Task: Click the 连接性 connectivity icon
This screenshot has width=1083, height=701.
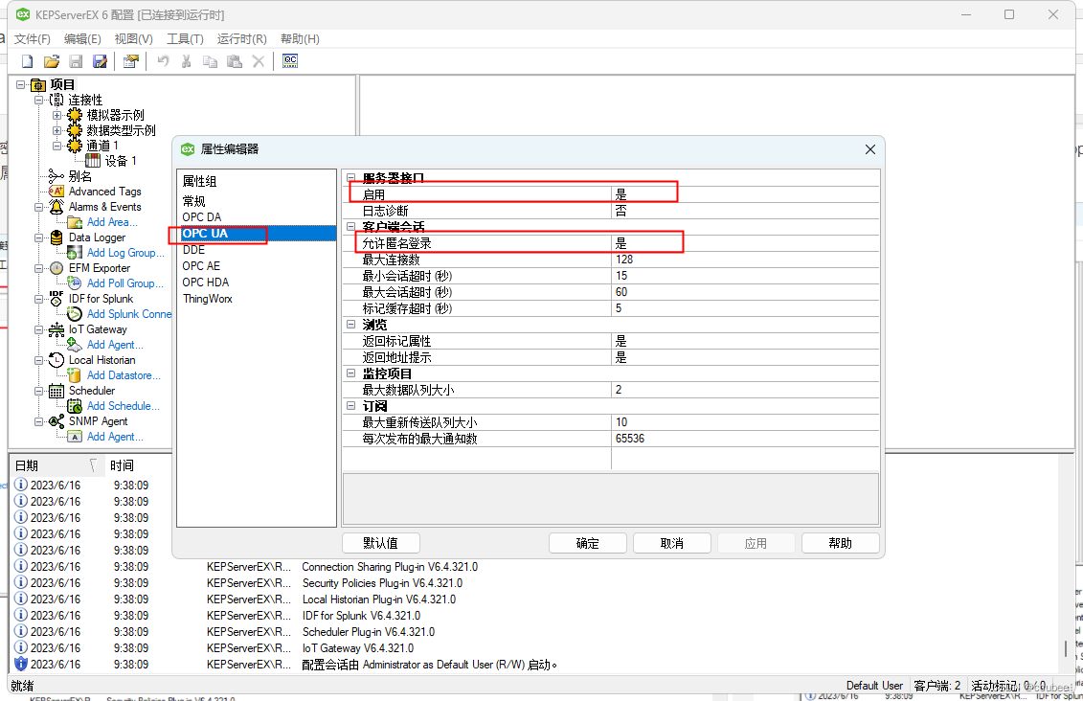Action: tap(56, 101)
